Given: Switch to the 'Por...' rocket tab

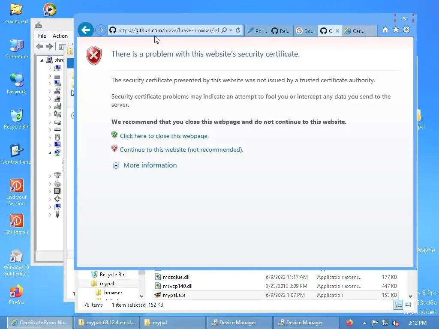Looking at the screenshot, I should tap(257, 31).
